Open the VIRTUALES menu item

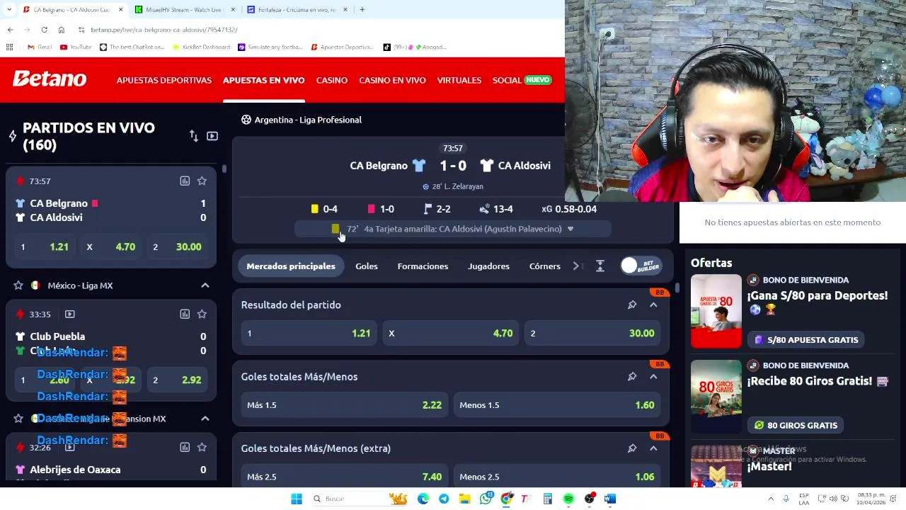click(x=459, y=80)
